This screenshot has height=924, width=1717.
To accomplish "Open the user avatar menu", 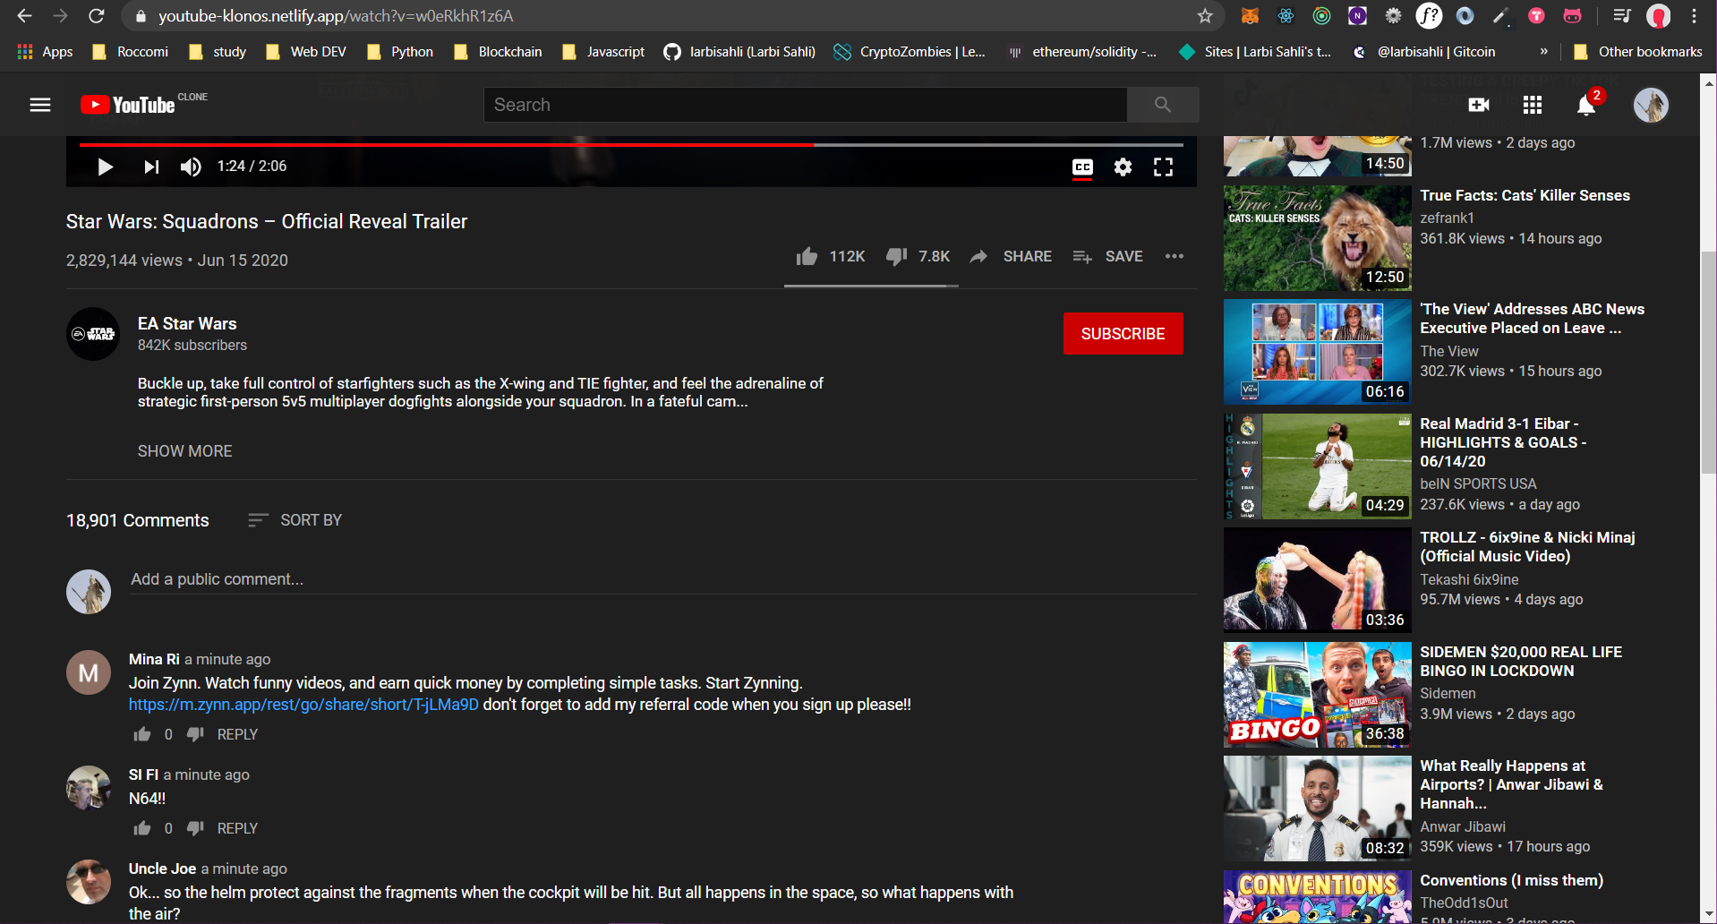I will coord(1651,105).
